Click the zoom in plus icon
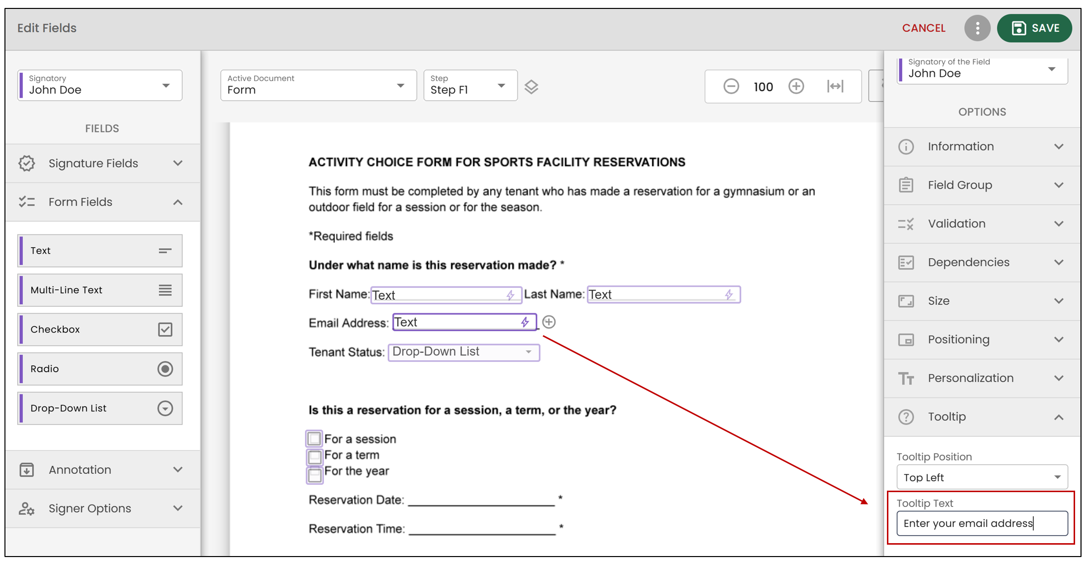Image resolution: width=1085 pixels, height=563 pixels. pos(796,86)
